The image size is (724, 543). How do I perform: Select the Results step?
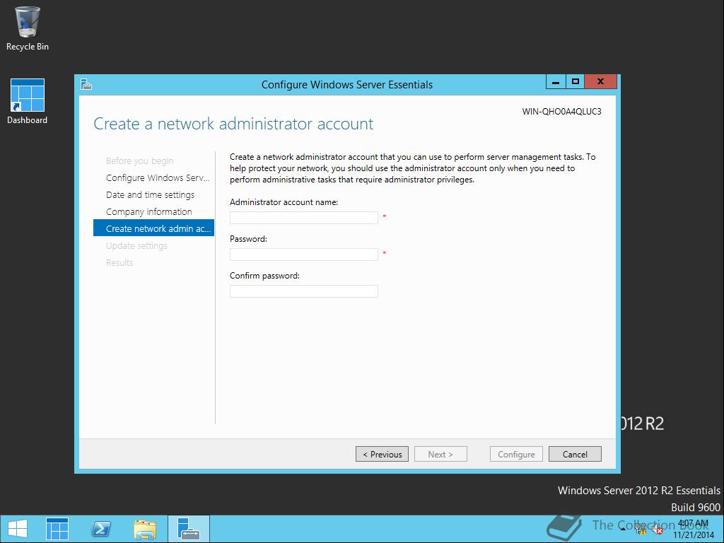[x=119, y=262]
